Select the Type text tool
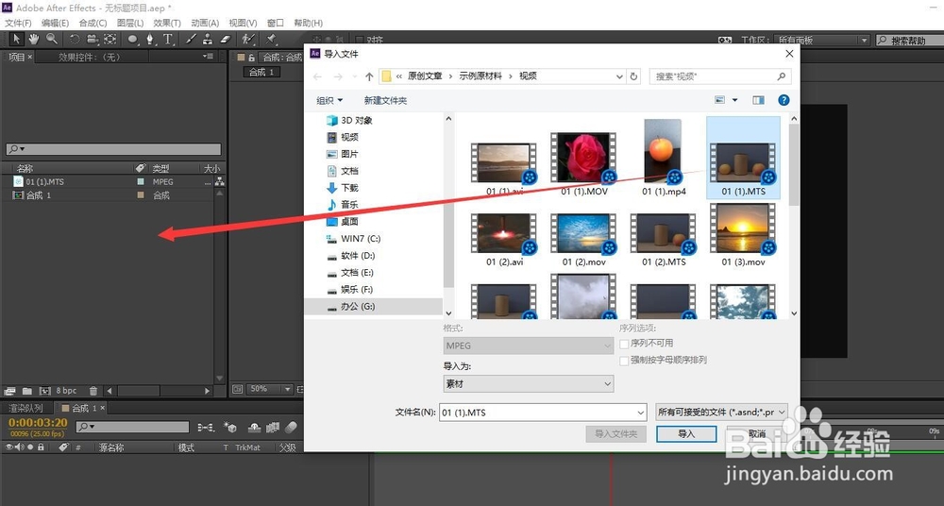 pos(168,40)
